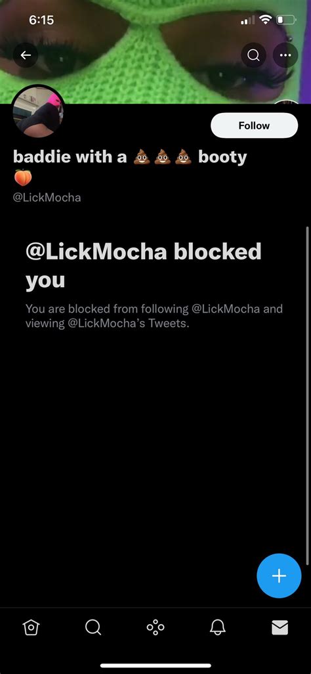
Task: Tap the 6:15 clock in status bar
Action: click(x=41, y=20)
